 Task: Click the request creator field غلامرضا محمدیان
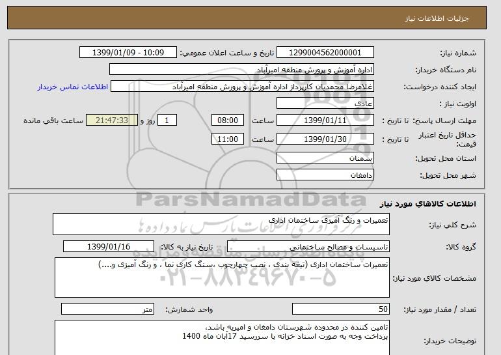(x=242, y=87)
